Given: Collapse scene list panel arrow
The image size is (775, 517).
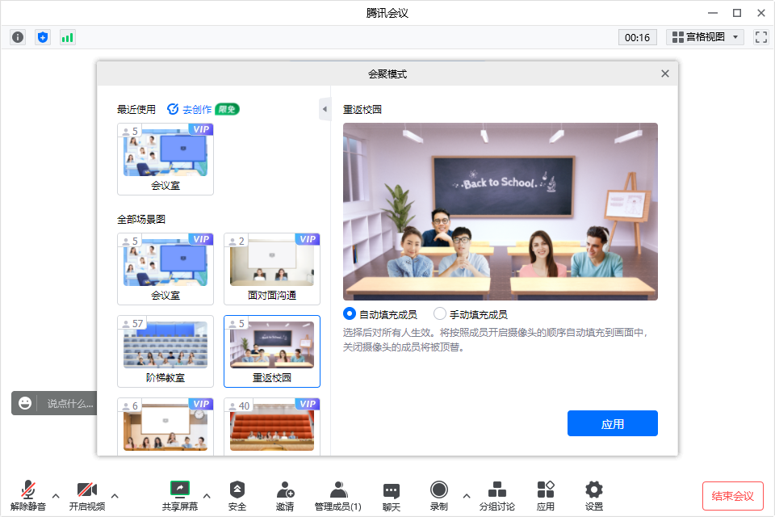Looking at the screenshot, I should [325, 109].
